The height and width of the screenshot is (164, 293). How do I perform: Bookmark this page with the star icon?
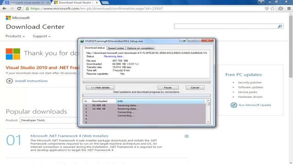coord(273,9)
